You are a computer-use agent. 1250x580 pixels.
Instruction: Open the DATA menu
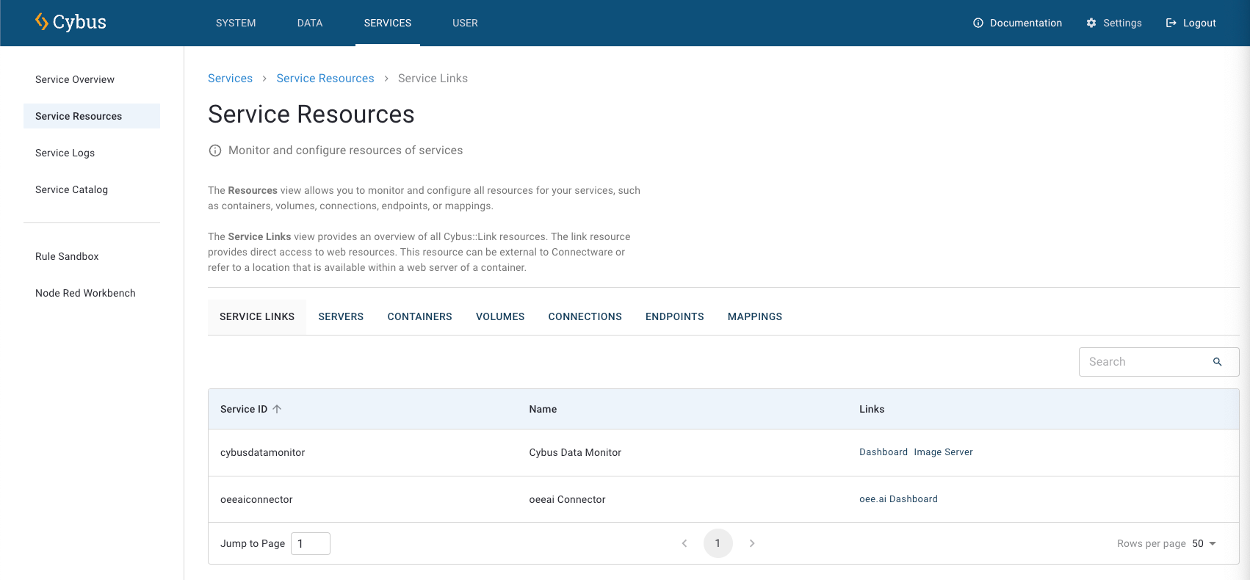pyautogui.click(x=310, y=23)
